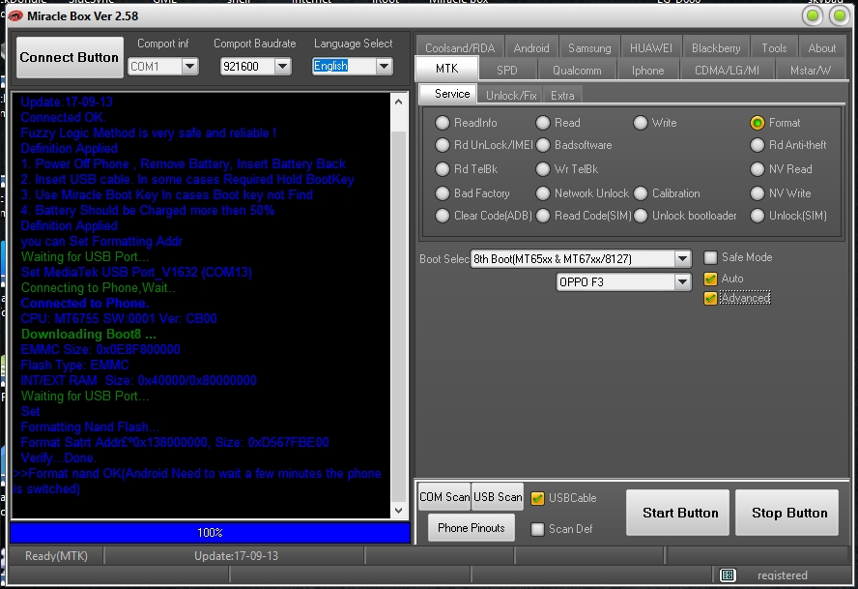Switch to the Coolsand/RDA tab

coord(460,47)
